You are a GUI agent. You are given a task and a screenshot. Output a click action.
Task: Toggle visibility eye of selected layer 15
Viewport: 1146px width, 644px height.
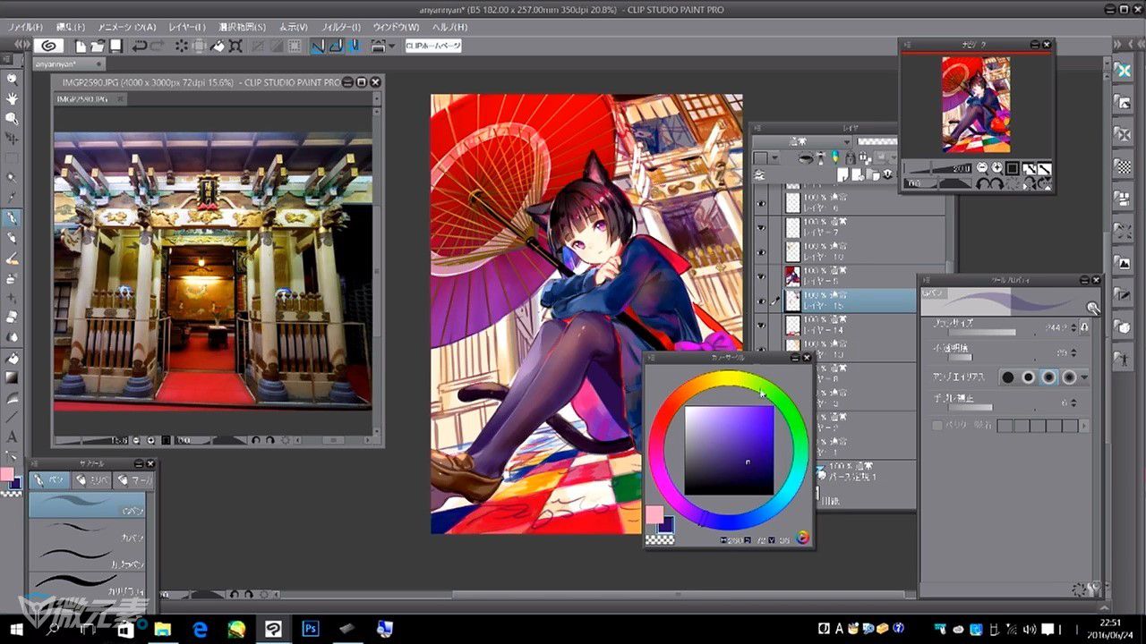click(762, 301)
